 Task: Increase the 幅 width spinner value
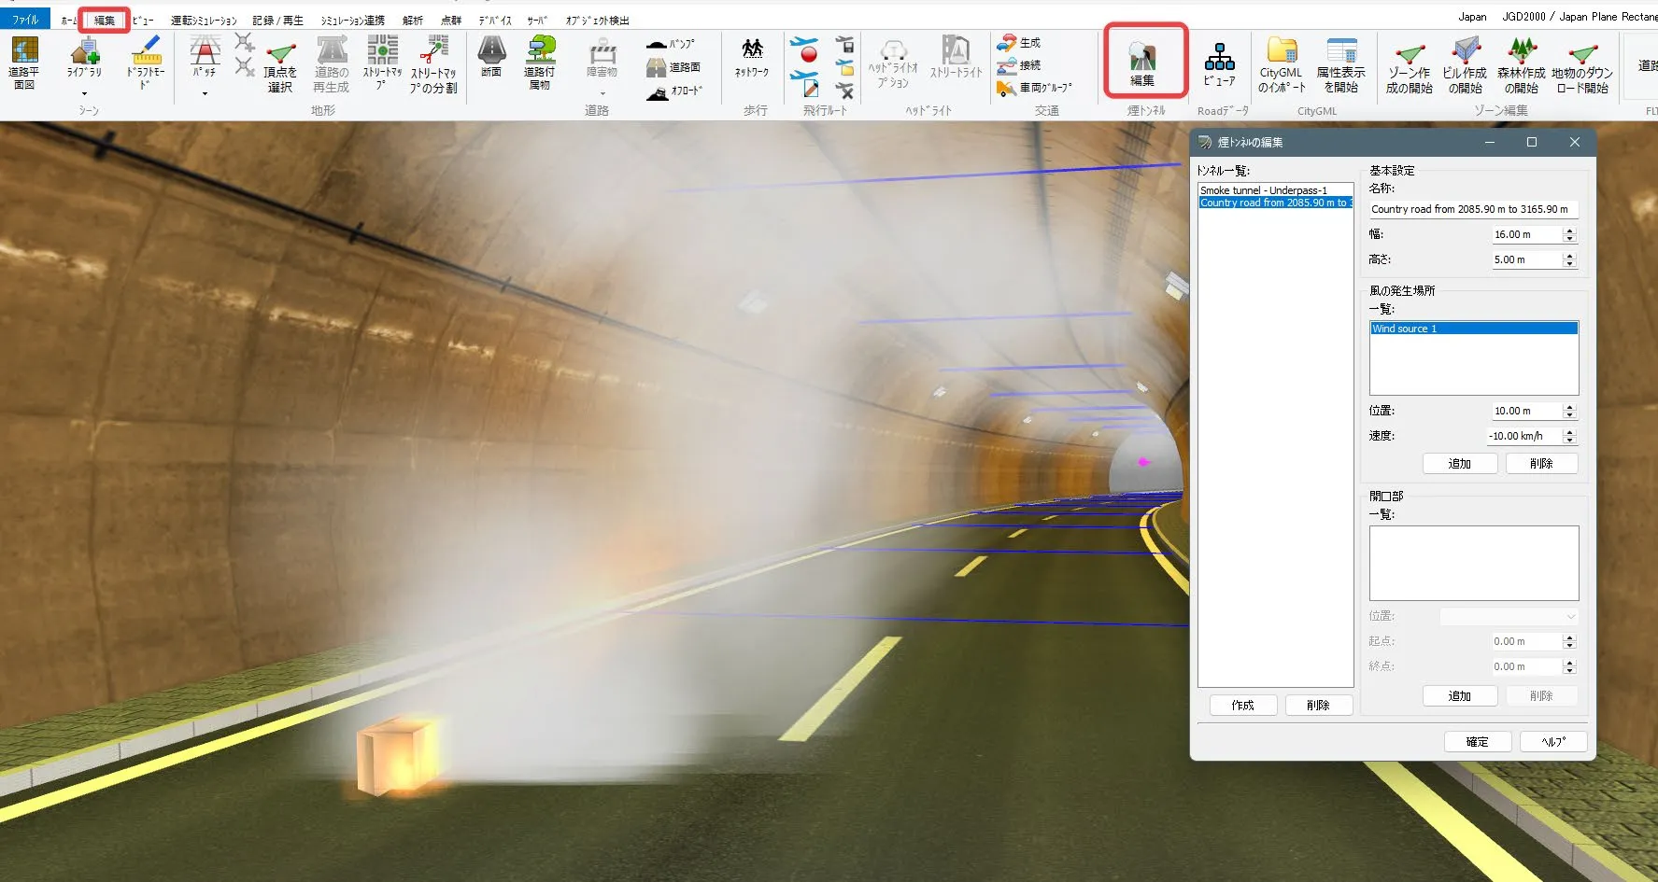point(1569,231)
